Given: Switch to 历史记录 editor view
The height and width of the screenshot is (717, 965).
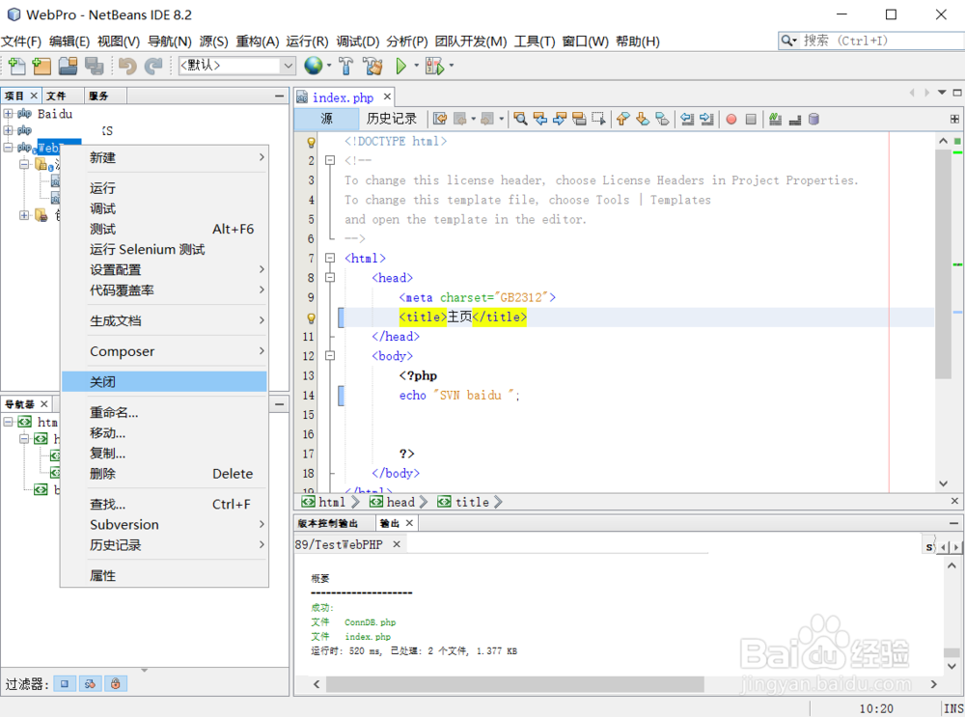Looking at the screenshot, I should (392, 119).
